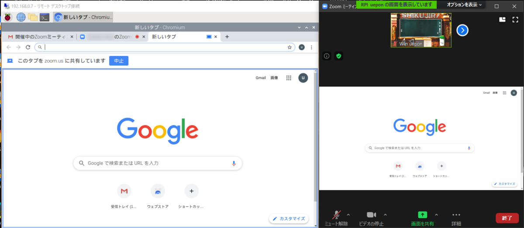Open a new tab with the plus button

(x=227, y=37)
